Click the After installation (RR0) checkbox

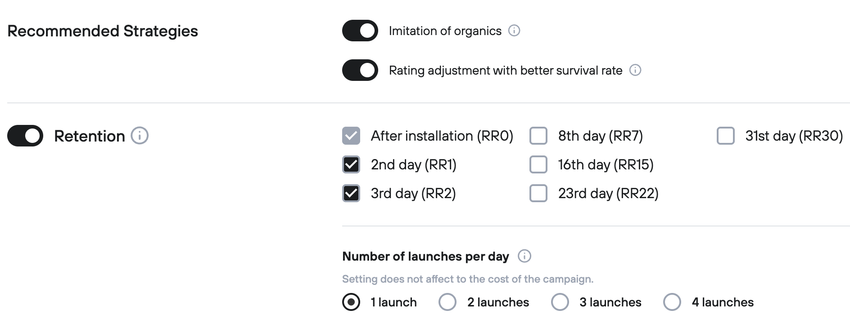pos(351,136)
